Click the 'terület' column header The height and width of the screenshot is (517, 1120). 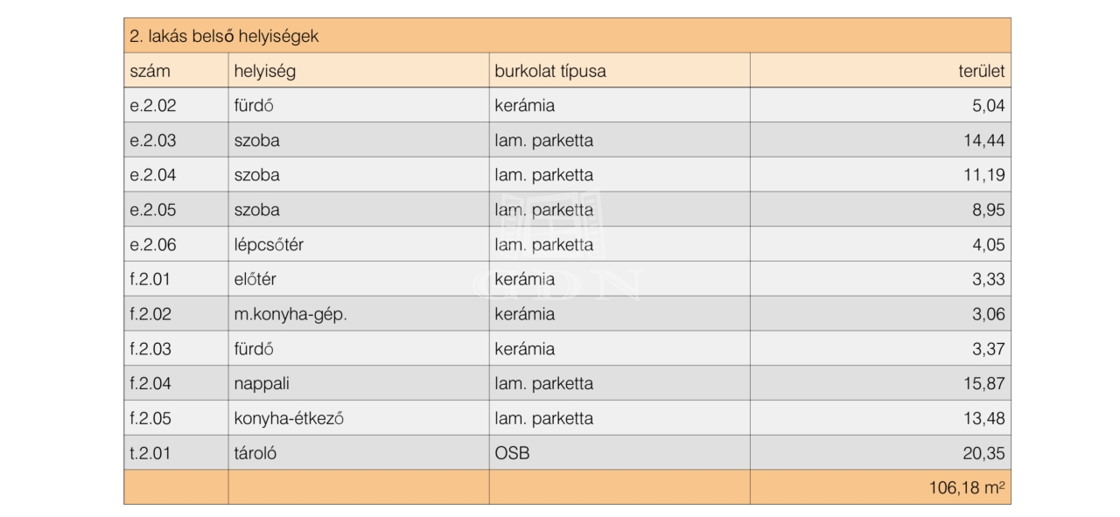pos(981,72)
